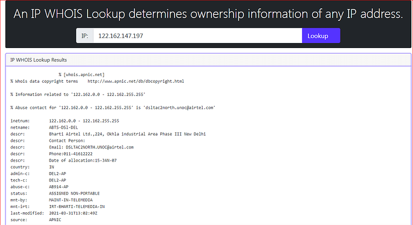Click the mnt-by MAINT-IN-TELEMEDIA value

click(x=70, y=200)
